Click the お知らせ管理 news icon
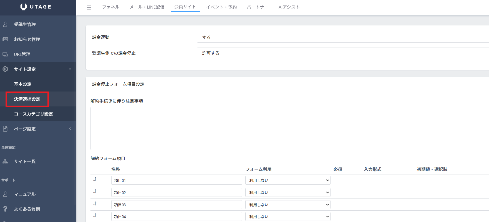Viewport: 489px width, 222px height. click(x=5, y=39)
